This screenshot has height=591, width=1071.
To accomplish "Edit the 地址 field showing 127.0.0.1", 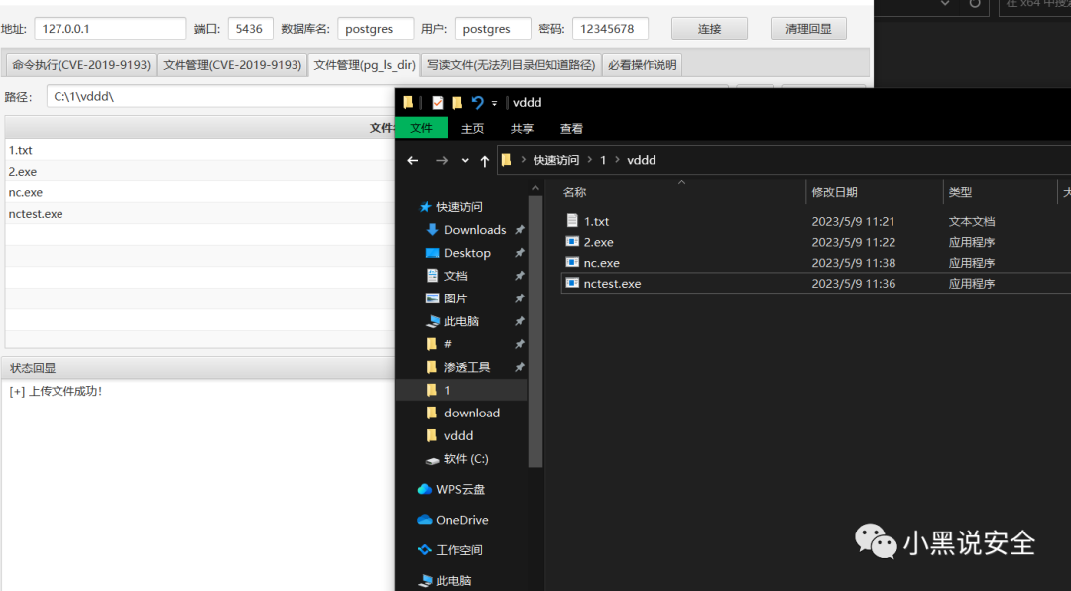I will coord(110,29).
